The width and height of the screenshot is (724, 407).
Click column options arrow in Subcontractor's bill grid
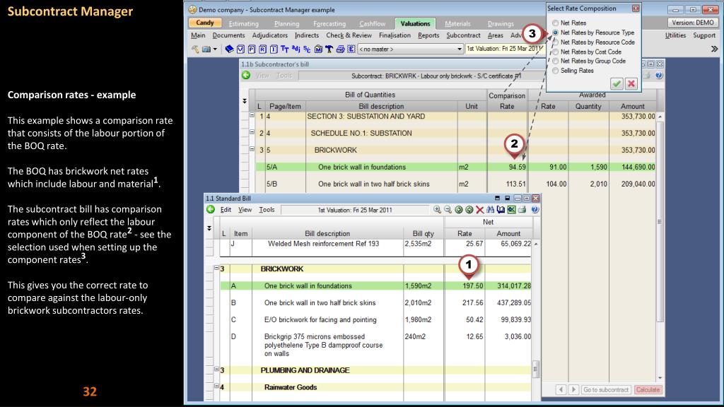pos(245,101)
